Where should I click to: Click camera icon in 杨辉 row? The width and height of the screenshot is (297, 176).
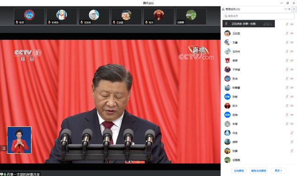292,61
